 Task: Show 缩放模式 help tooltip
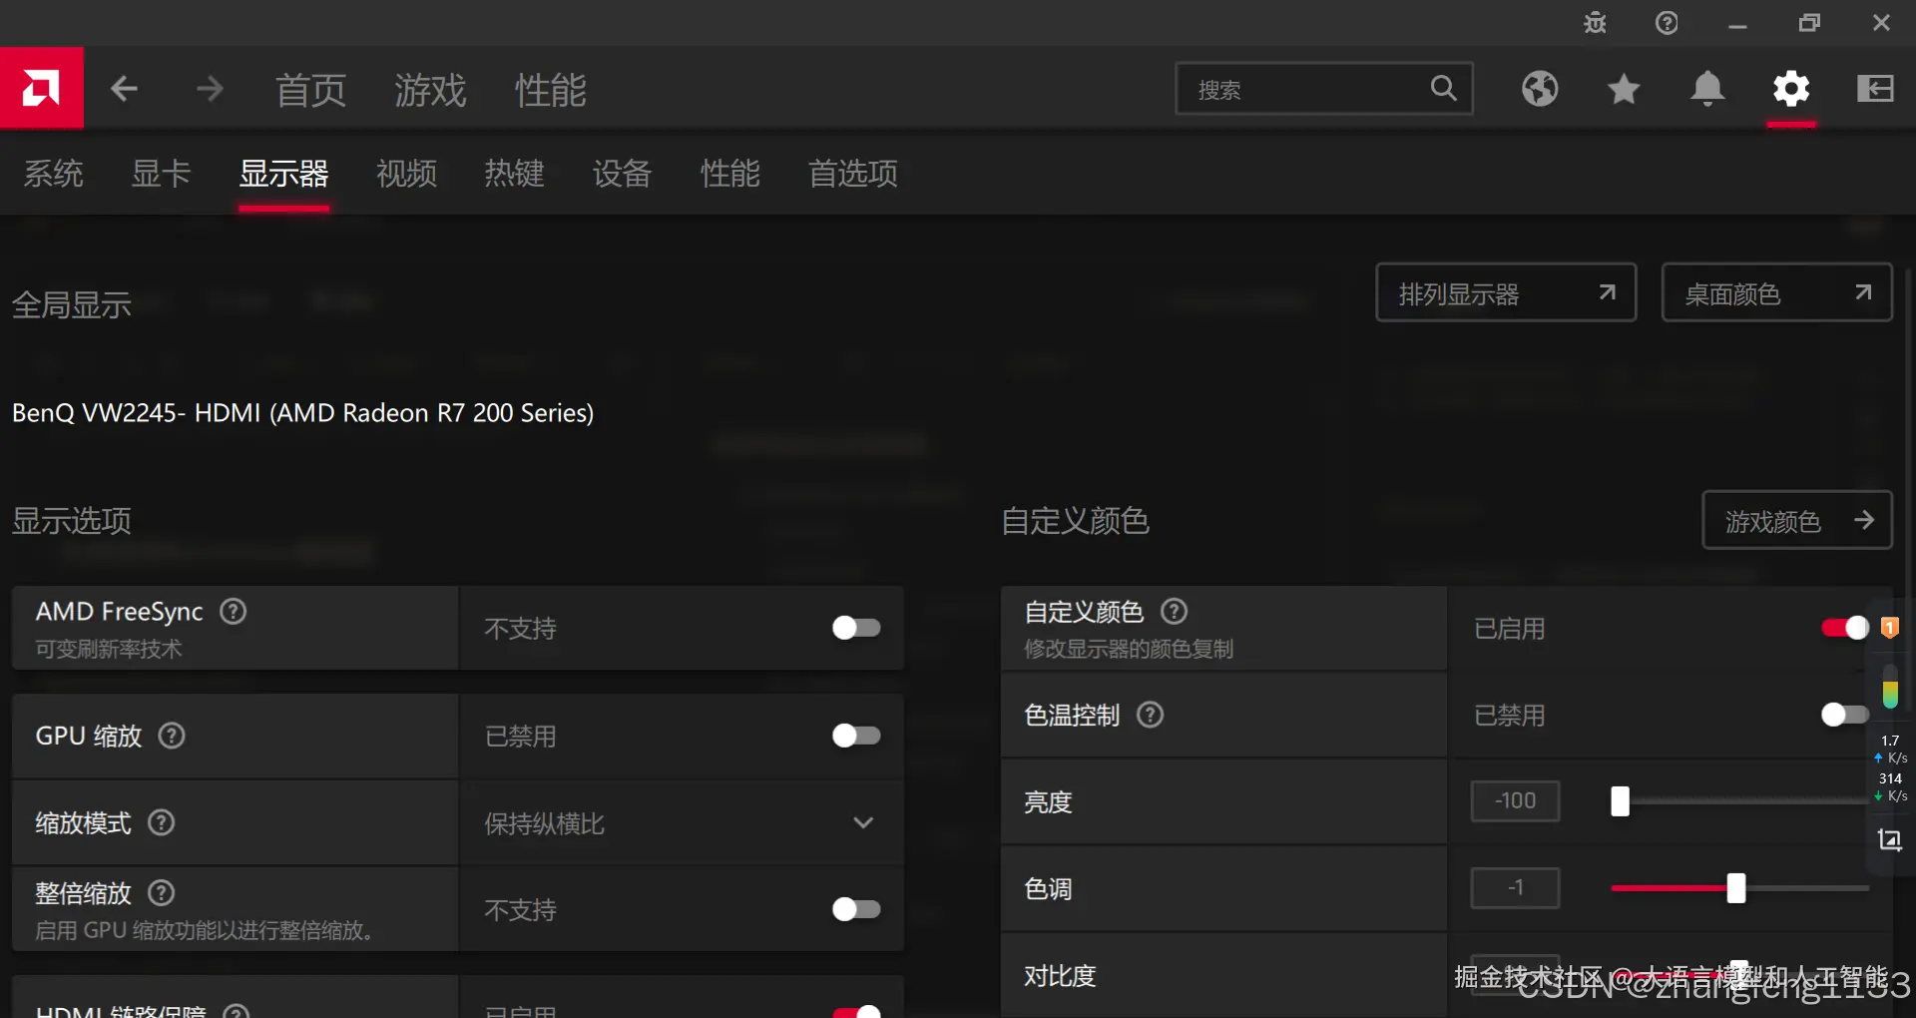point(161,822)
